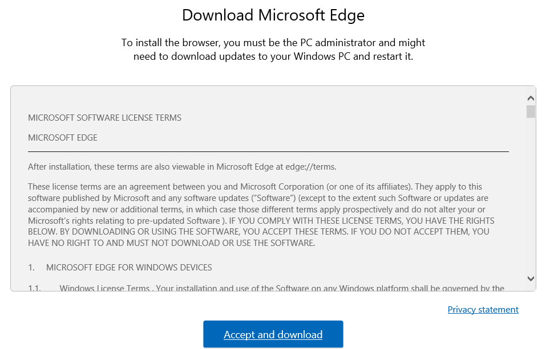
Task: Select the MICROSOFT EDGE FOR WINDOWS DEVICES section heading
Action: coord(129,268)
